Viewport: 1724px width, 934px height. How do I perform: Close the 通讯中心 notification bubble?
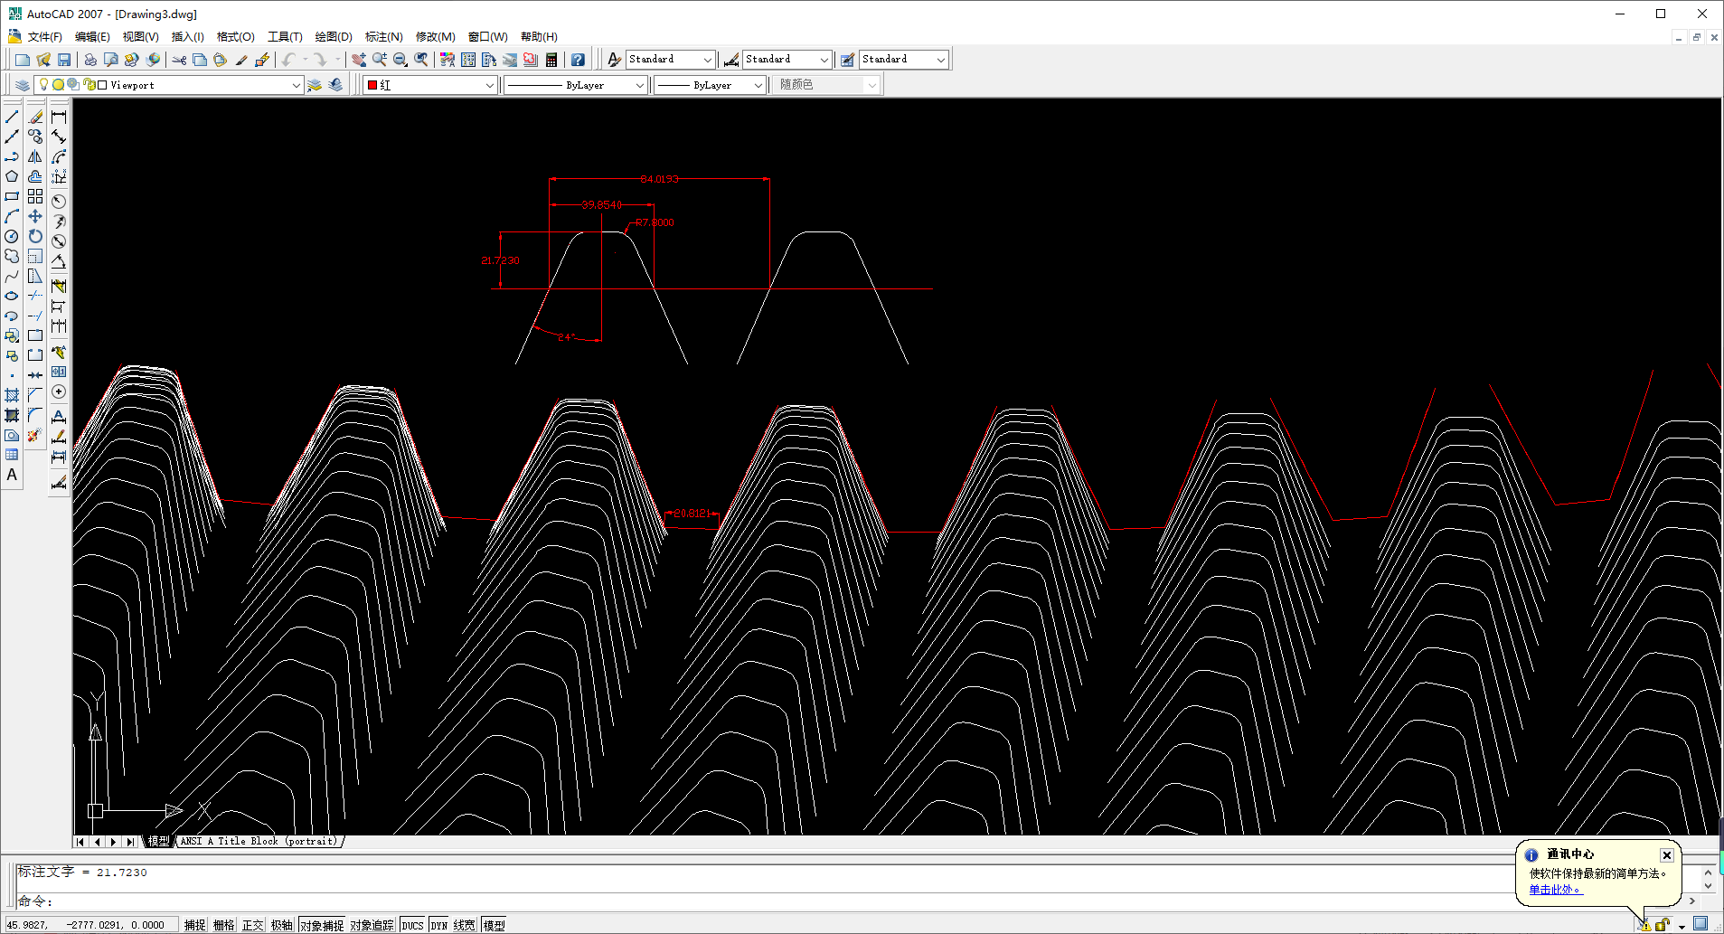coord(1667,855)
